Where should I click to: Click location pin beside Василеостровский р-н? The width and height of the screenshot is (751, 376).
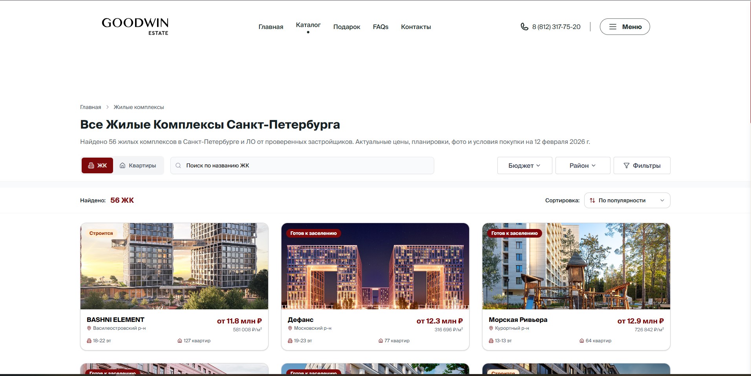click(89, 328)
